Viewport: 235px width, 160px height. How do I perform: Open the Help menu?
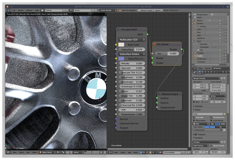coord(37,10)
